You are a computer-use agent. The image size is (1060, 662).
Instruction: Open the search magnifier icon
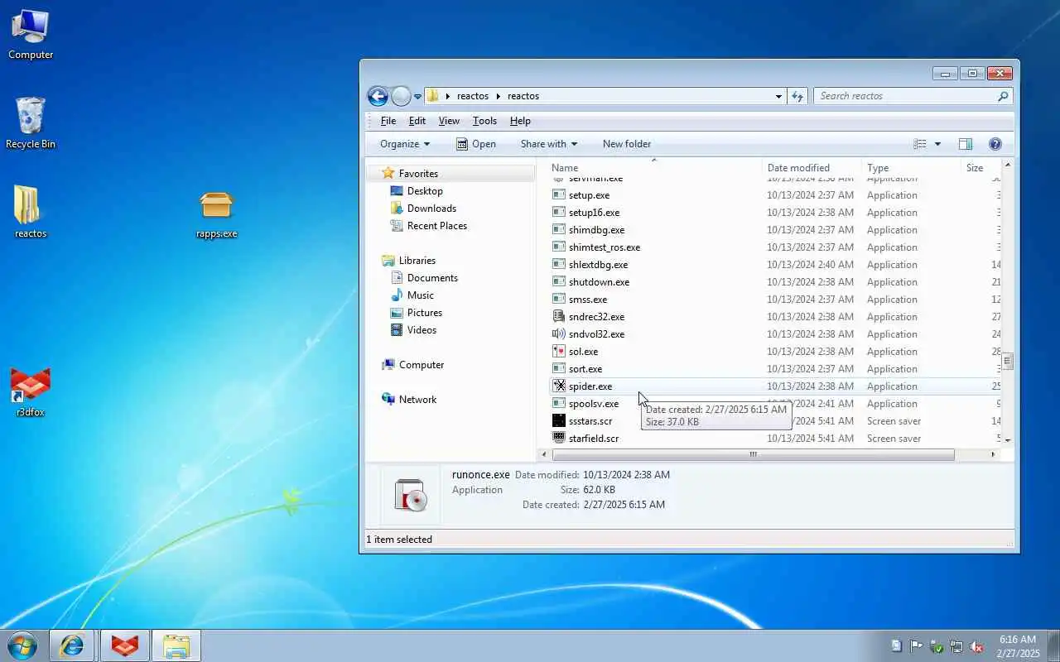(1003, 97)
